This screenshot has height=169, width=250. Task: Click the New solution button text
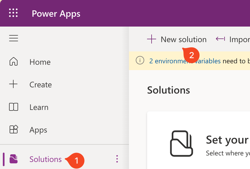(184, 39)
